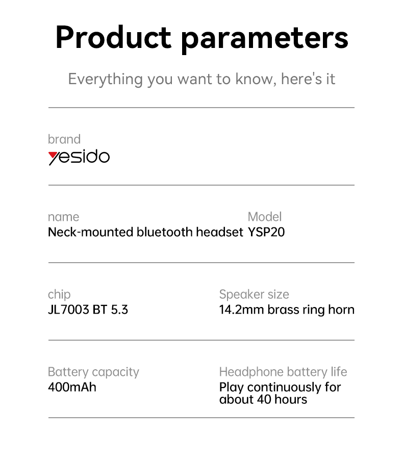
Task: Click the "brand" field label
Action: (64, 139)
